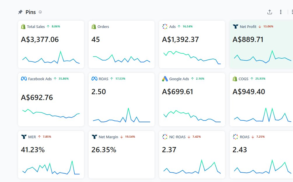Click the Ads card title
This screenshot has width=293, height=182.
pos(172,27)
